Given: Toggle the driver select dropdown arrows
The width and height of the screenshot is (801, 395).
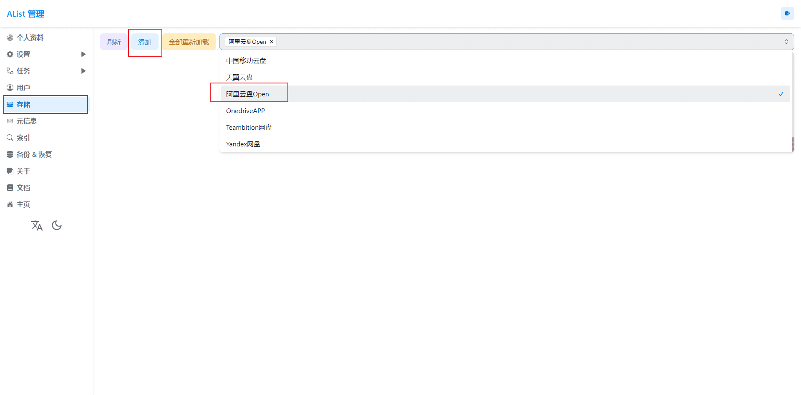Looking at the screenshot, I should [786, 42].
